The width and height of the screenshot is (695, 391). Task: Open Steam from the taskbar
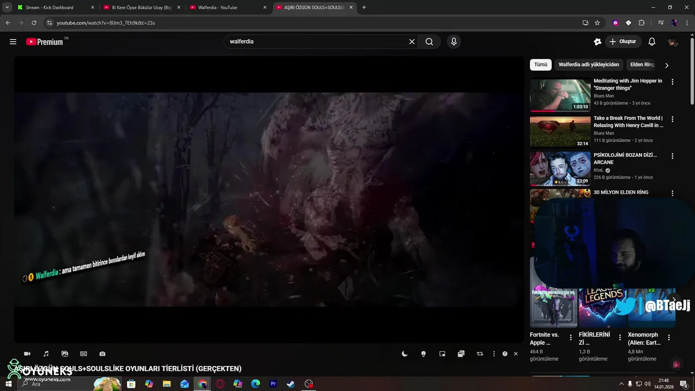[x=291, y=384]
